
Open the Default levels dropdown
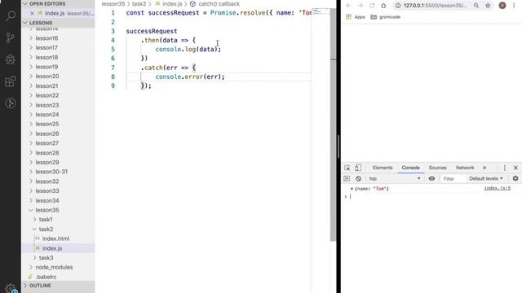point(486,179)
